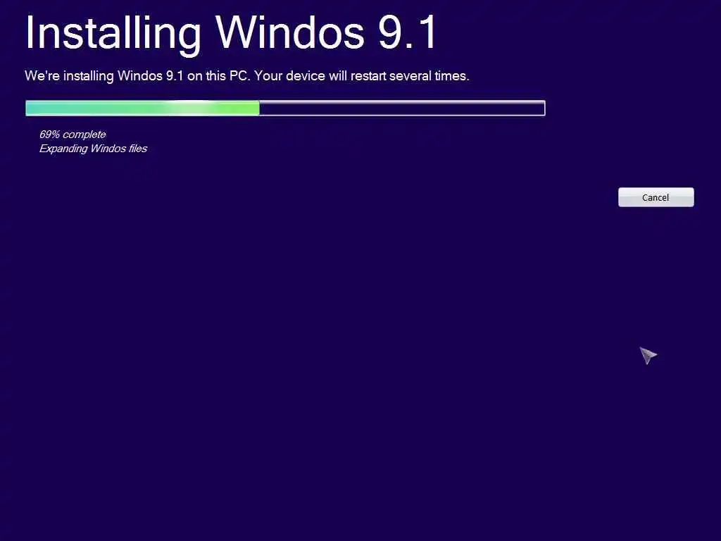Click the word "Installing" in the heading

tap(113, 33)
